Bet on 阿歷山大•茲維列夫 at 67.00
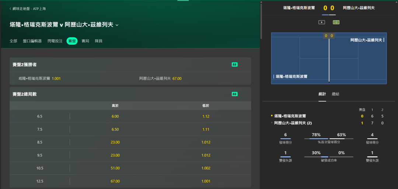The width and height of the screenshot is (398, 189). pos(160,79)
